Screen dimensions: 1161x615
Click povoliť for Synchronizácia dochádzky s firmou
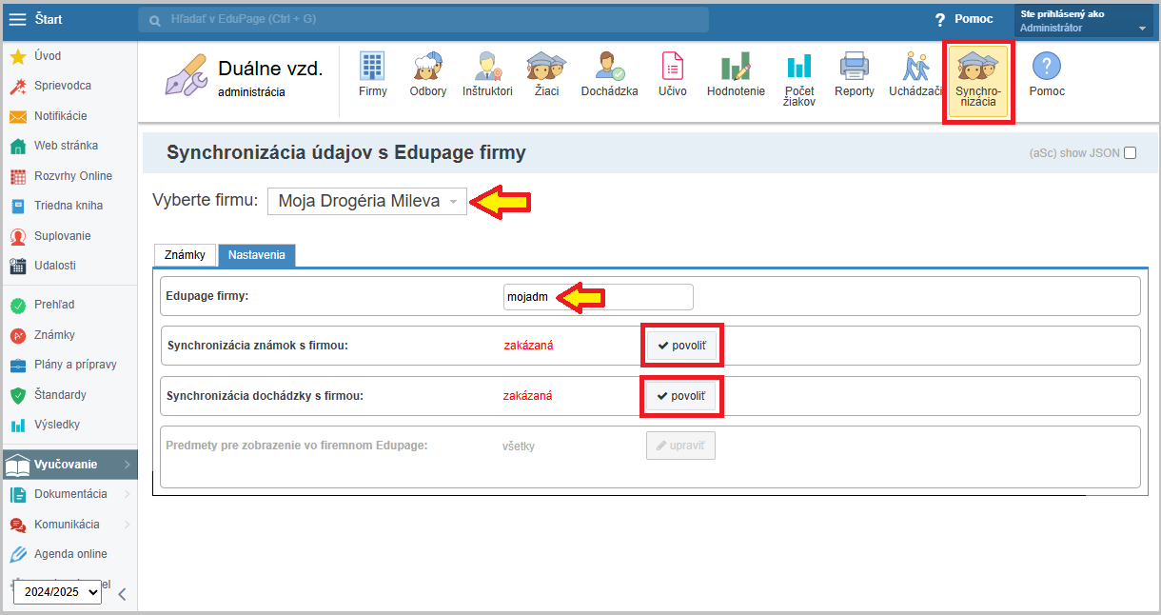pos(681,395)
